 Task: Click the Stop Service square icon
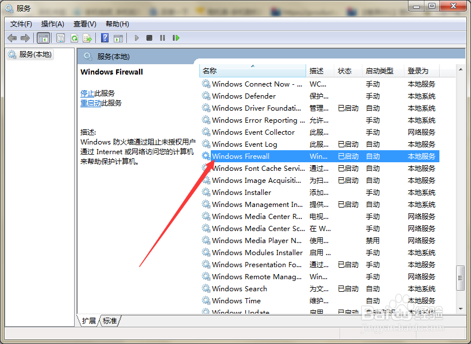tap(149, 38)
